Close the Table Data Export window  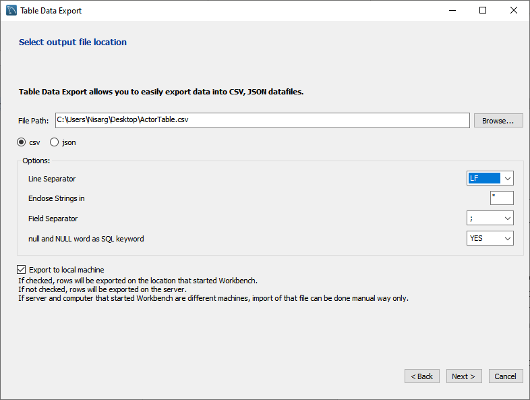pyautogui.click(x=514, y=11)
